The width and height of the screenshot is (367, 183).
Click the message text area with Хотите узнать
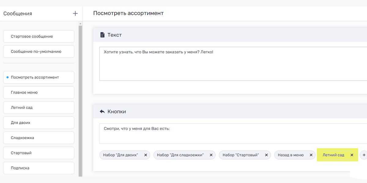[232, 63]
